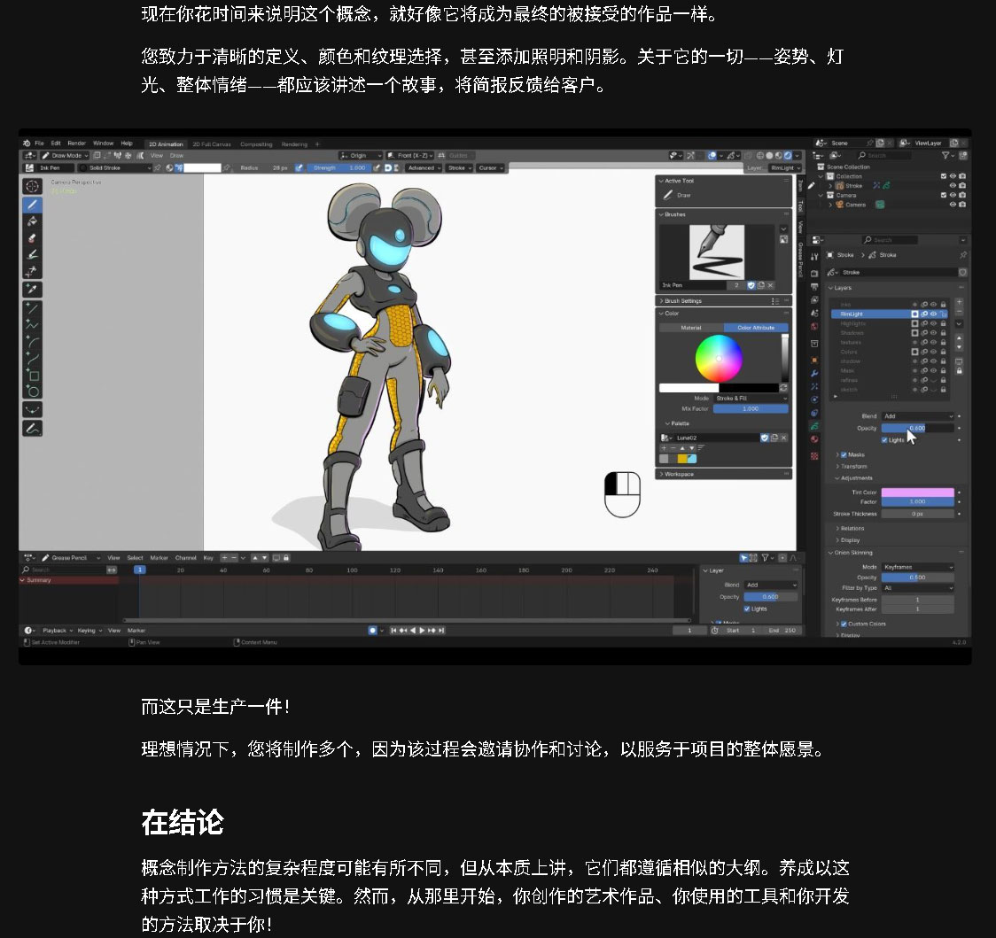This screenshot has height=938, width=996.
Task: Switch to the 2D Full Canvas workspace tab
Action: (212, 144)
